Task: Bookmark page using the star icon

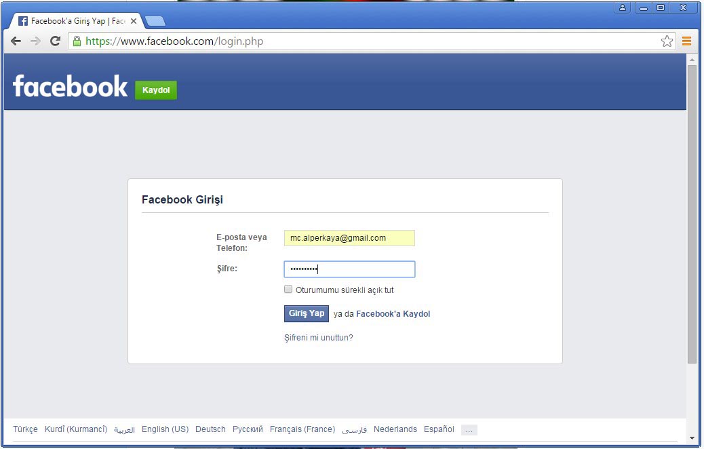Action: pos(667,41)
